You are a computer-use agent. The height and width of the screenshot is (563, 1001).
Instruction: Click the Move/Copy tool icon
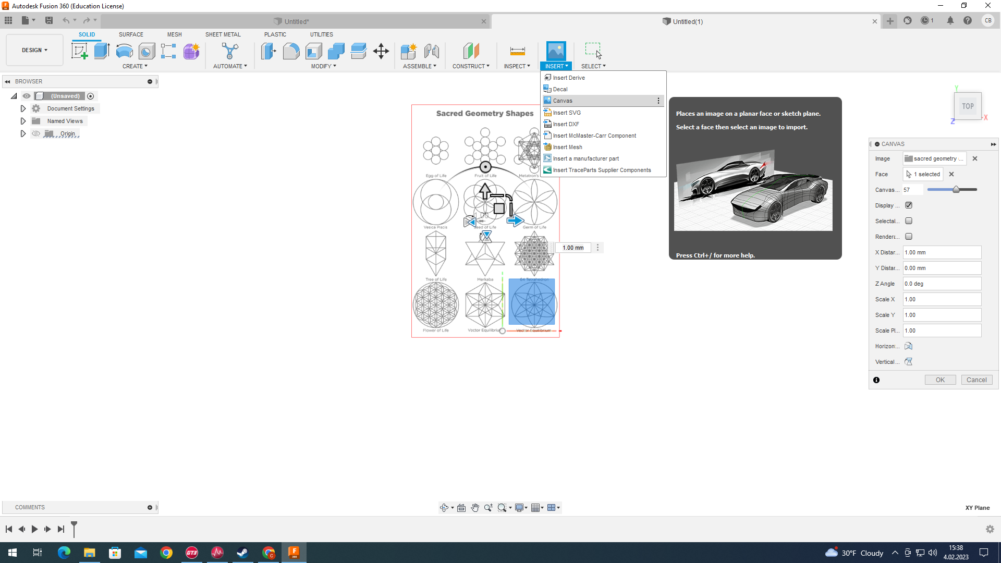381,51
